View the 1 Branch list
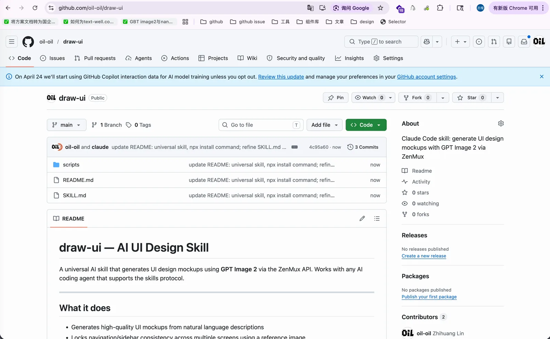The width and height of the screenshot is (550, 339). 107,125
